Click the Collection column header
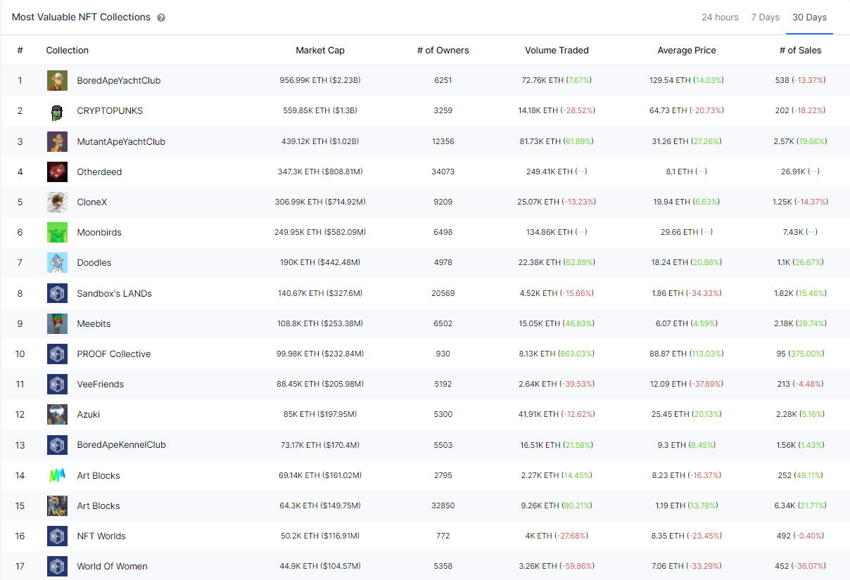 (x=68, y=50)
